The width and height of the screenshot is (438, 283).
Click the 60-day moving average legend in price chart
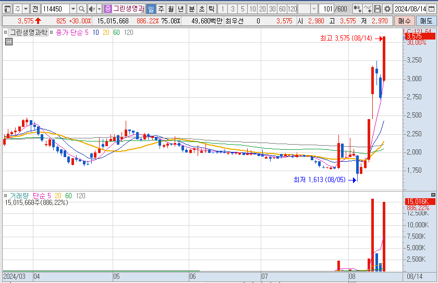click(116, 32)
